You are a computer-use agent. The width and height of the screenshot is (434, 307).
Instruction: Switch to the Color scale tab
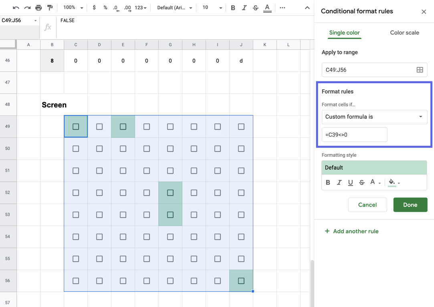coord(404,33)
